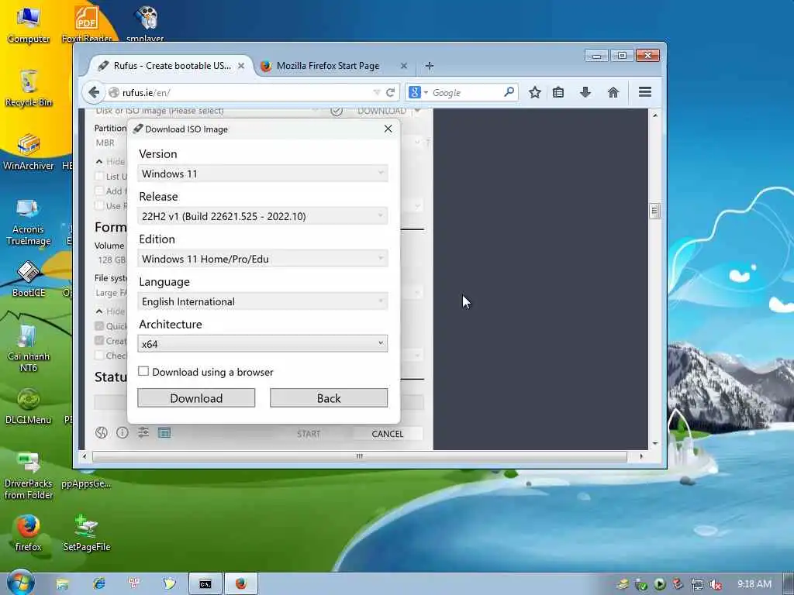Toggle the List USB checkbox

pyautogui.click(x=99, y=176)
